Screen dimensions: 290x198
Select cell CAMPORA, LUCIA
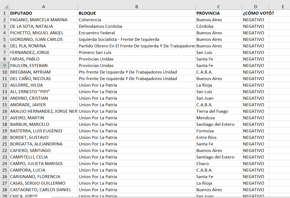tap(44, 170)
